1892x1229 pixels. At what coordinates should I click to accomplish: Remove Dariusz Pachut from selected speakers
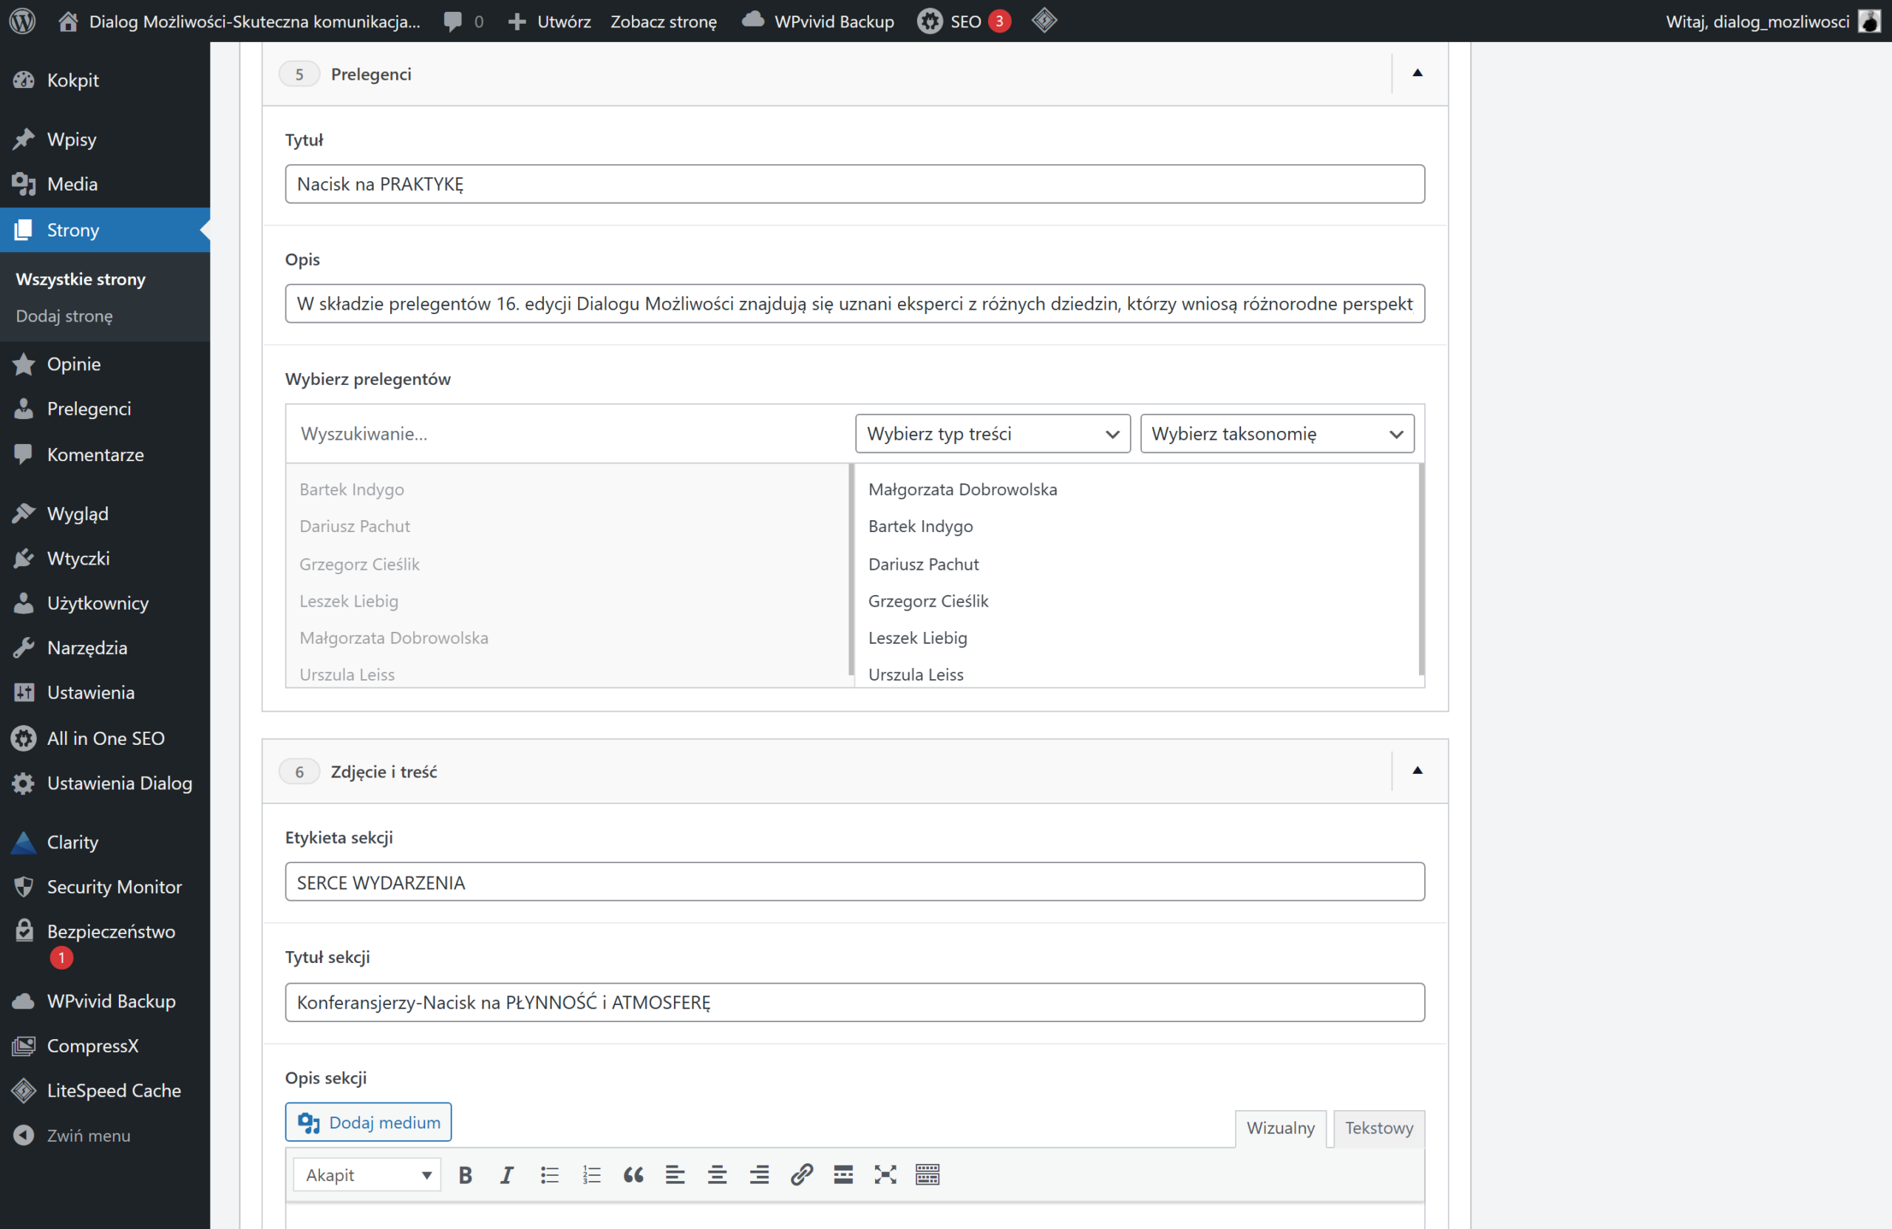pos(923,564)
